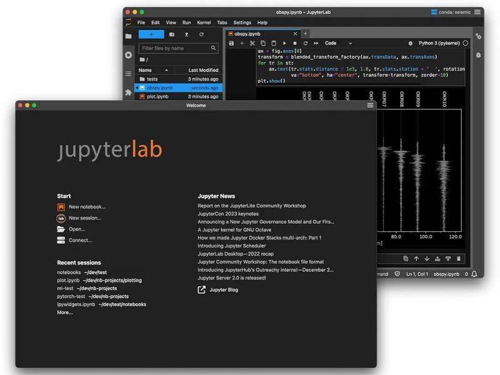Select obspy.ipynb in the file list
Screen dimensions: 500x375
tap(179, 87)
